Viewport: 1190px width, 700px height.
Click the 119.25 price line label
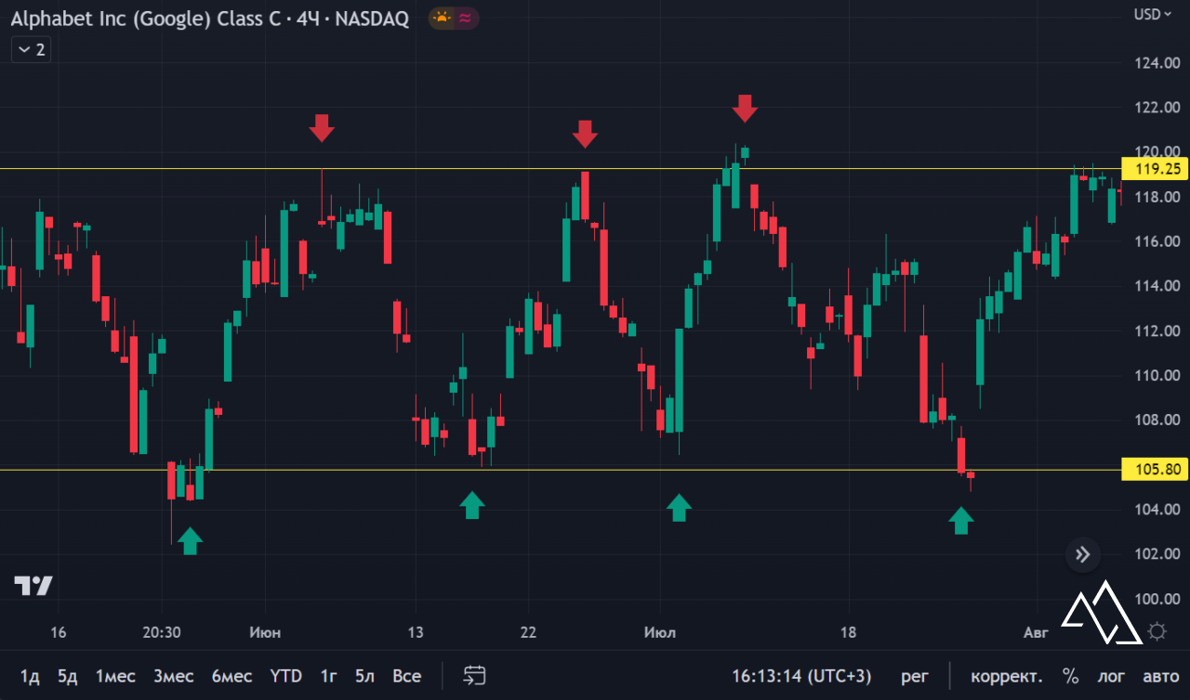[x=1155, y=169]
